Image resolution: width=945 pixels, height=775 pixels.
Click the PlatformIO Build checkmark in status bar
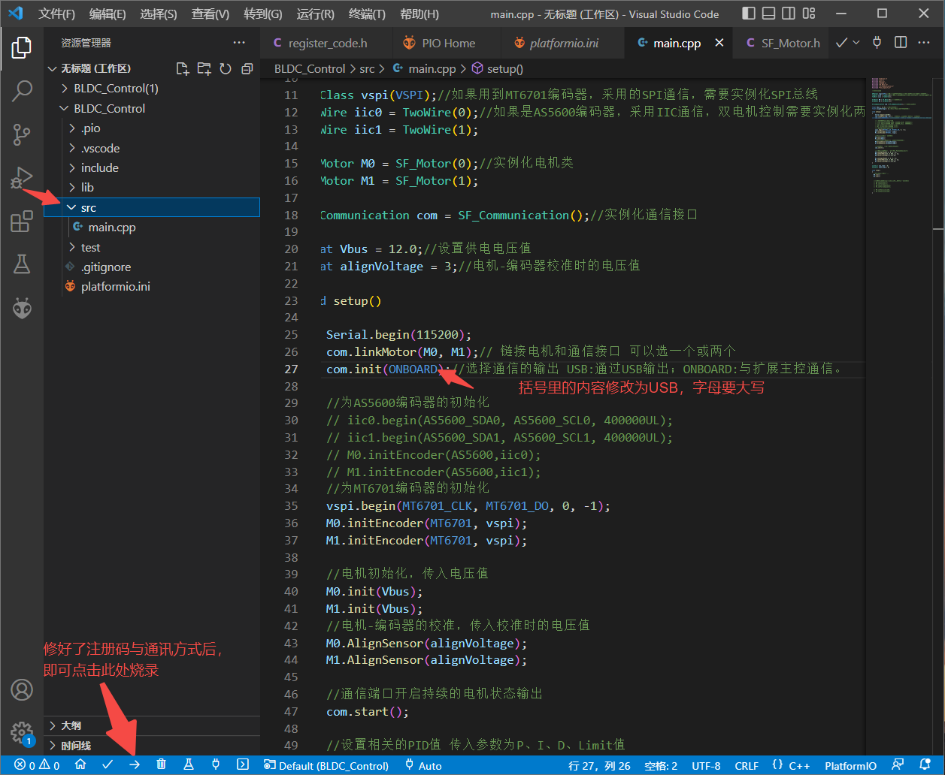108,765
